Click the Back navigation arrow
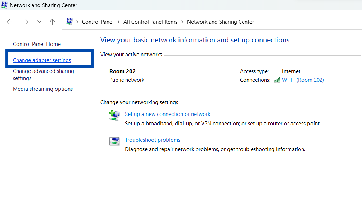 click(10, 22)
